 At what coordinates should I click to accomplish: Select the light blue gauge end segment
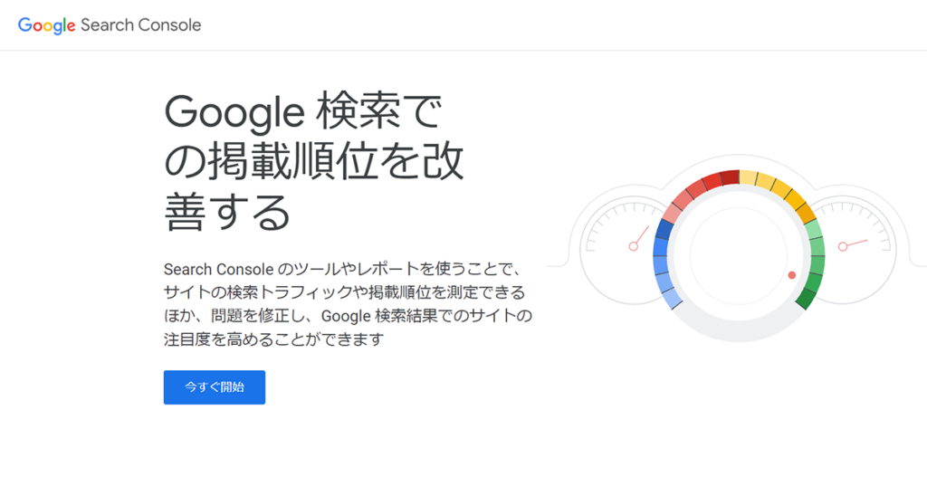point(673,297)
